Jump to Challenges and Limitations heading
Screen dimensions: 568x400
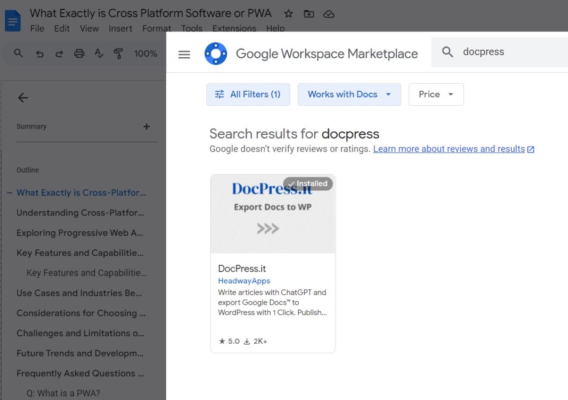(x=80, y=333)
